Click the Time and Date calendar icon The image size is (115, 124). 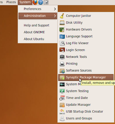[62, 98]
